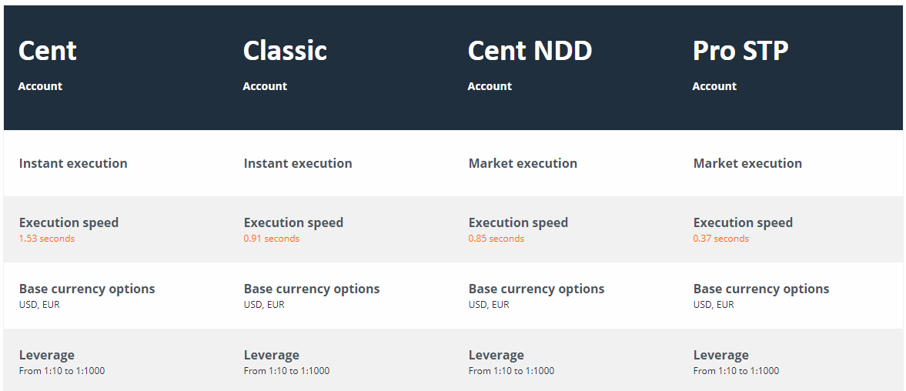The width and height of the screenshot is (906, 391).
Task: Click Base currency options under Classic
Action: 312,289
